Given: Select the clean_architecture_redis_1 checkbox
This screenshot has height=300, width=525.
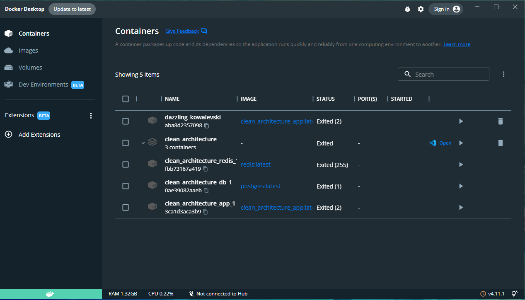Looking at the screenshot, I should 126,165.
